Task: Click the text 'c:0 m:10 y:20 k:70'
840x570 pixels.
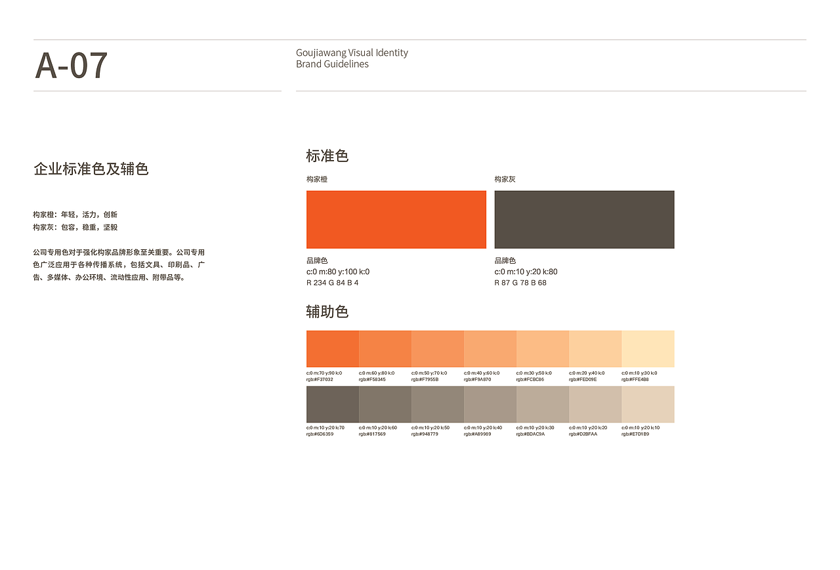Action: point(325,428)
